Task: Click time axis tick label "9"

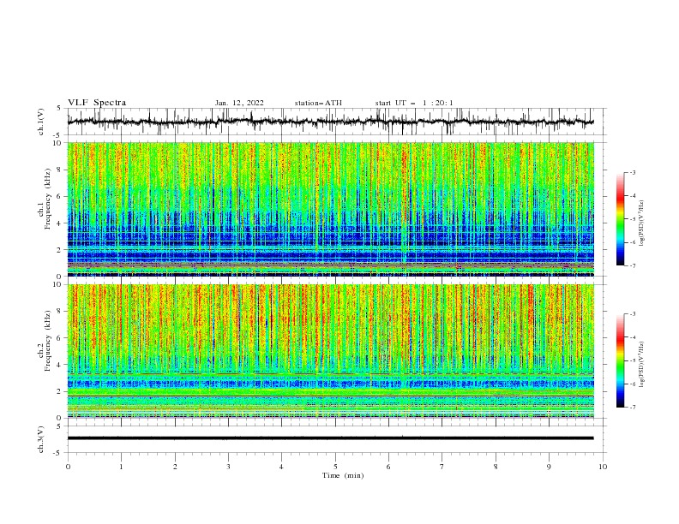Action: (549, 467)
